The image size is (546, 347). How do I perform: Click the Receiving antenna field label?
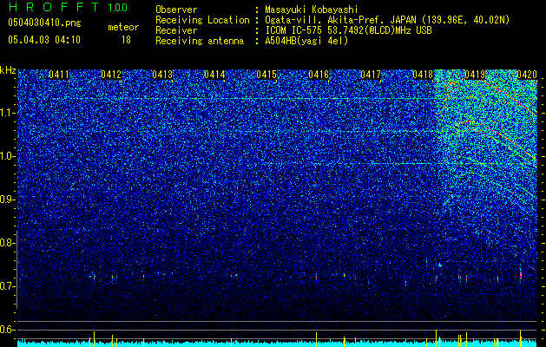tap(200, 41)
